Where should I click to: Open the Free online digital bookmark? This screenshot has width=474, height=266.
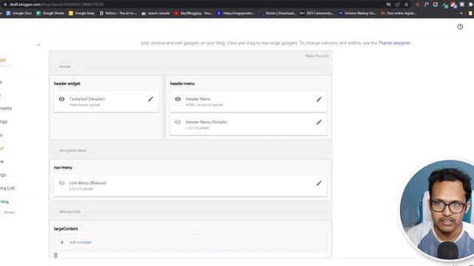[398, 13]
